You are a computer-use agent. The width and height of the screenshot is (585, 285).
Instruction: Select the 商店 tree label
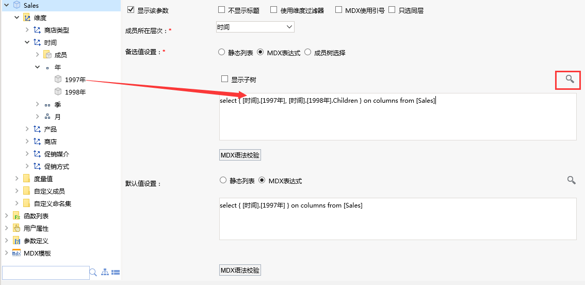point(51,141)
